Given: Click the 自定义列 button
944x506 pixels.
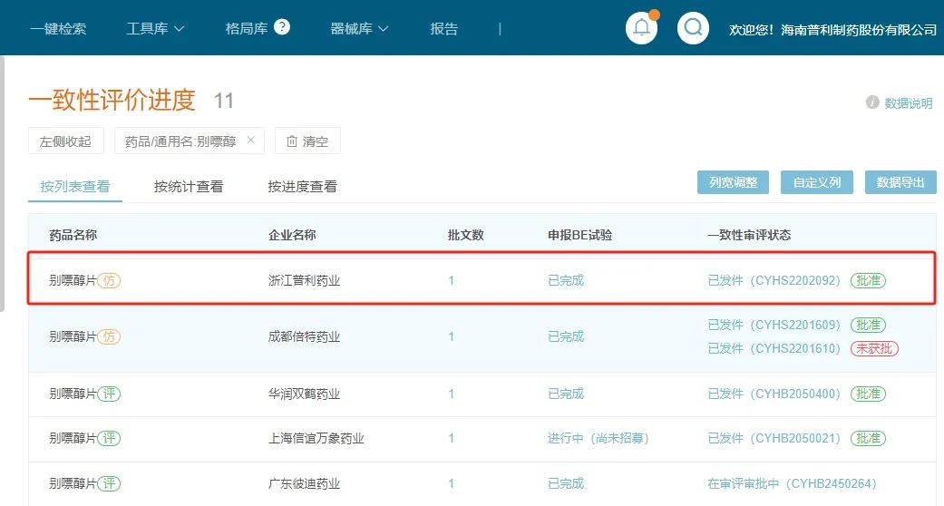Looking at the screenshot, I should tap(817, 182).
